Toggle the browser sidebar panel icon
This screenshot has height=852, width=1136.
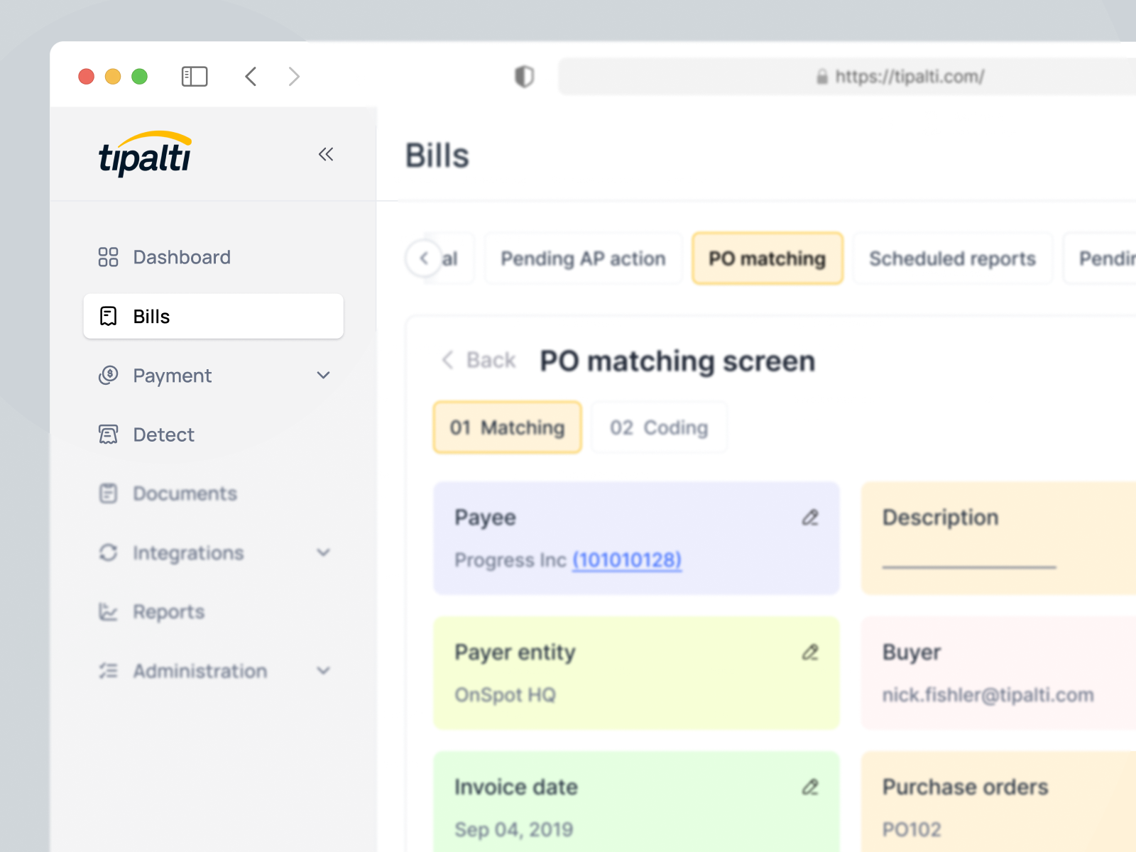(x=194, y=76)
